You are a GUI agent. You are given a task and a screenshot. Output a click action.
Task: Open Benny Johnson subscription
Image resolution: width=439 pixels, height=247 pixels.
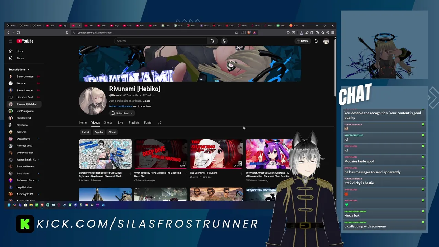coord(24,77)
